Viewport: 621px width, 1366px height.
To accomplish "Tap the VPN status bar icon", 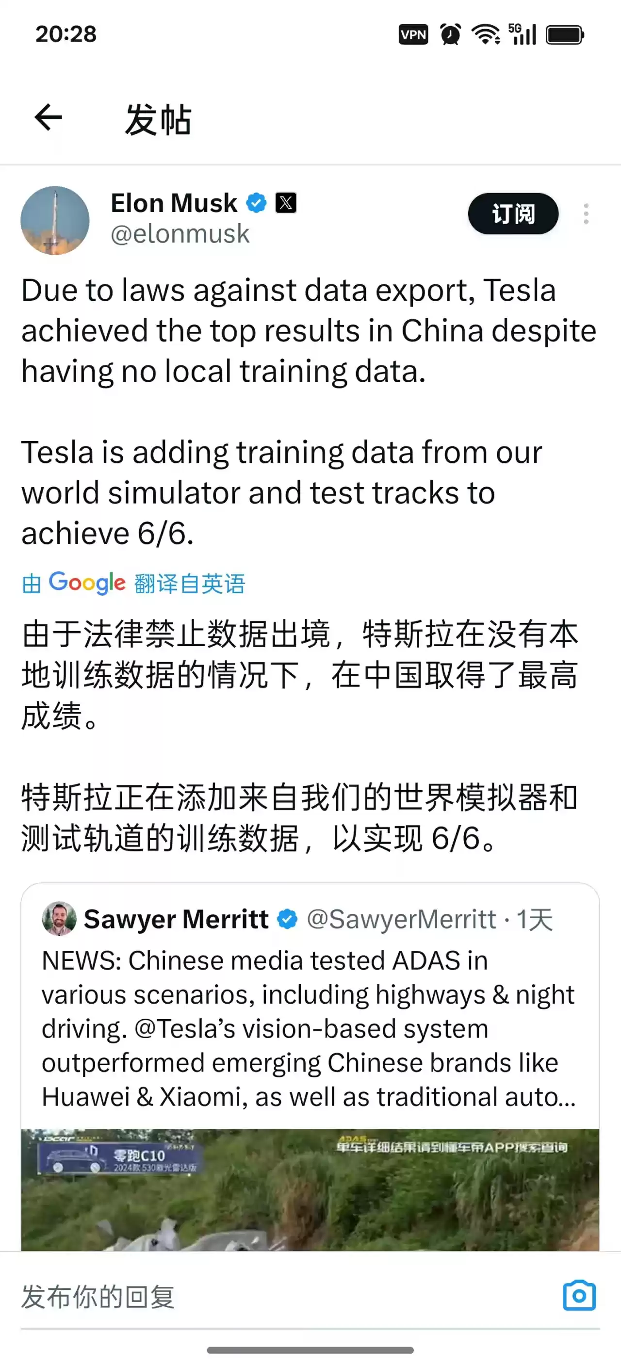I will [413, 35].
